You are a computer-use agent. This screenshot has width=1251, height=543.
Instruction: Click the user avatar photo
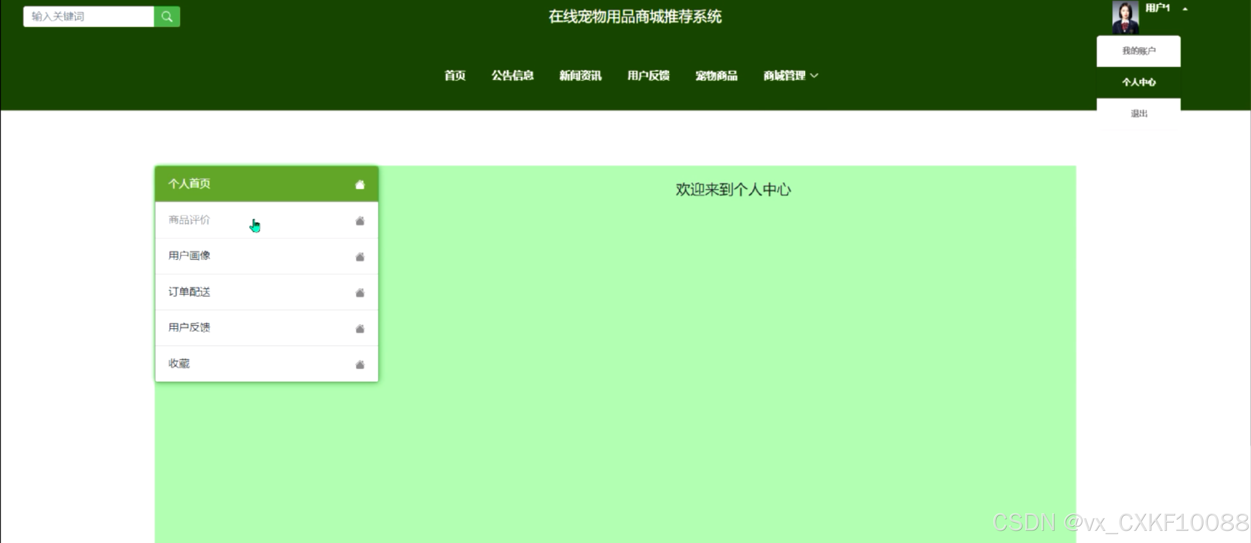click(x=1125, y=17)
